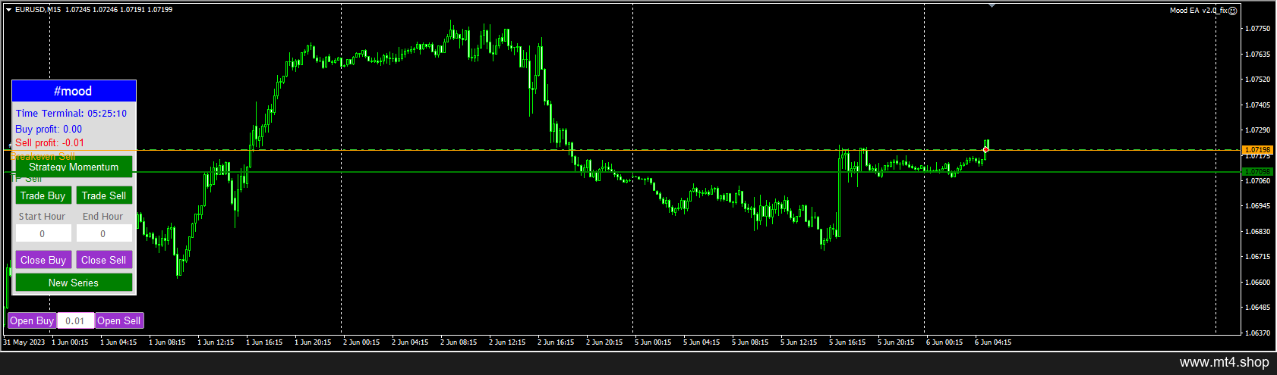The width and height of the screenshot is (1277, 375).
Task: Click the 6 Jun 04:15 time label
Action: tap(993, 342)
